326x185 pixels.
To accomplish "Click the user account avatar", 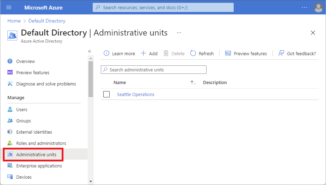I will (318, 7).
